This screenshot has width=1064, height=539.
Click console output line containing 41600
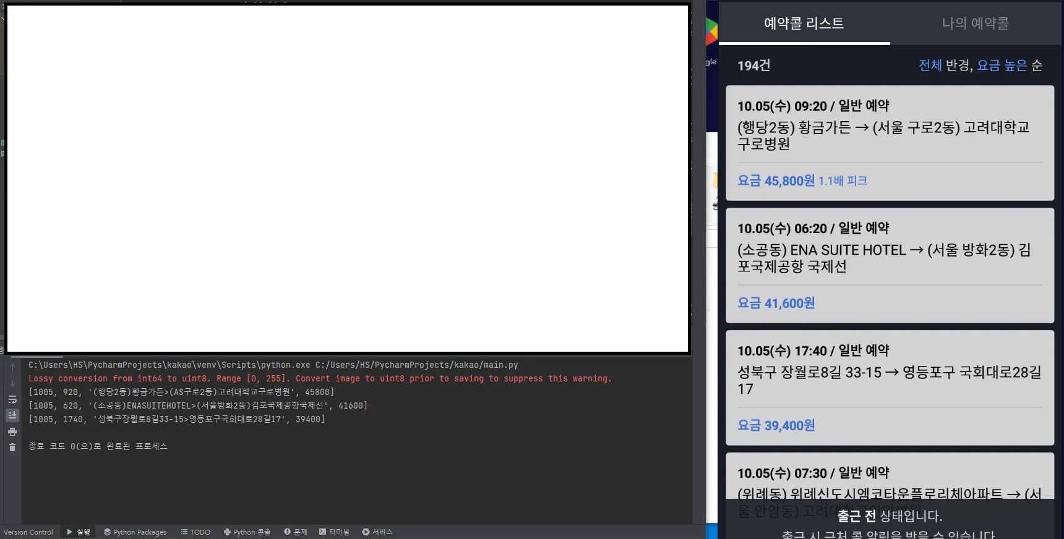click(198, 406)
